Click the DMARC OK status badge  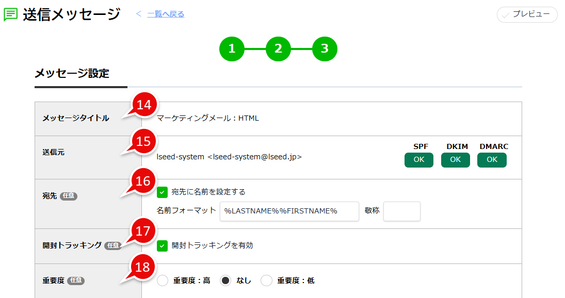491,160
